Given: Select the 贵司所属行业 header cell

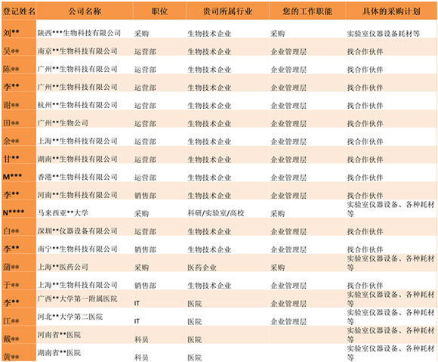Looking at the screenshot, I should 227,11.
